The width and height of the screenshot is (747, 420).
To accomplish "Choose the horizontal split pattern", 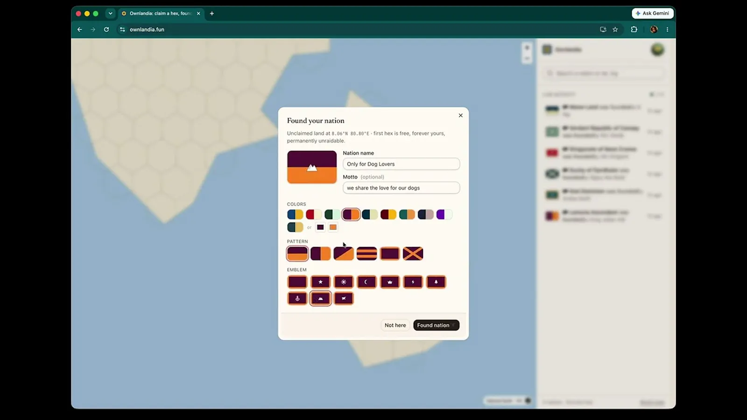I will [297, 253].
